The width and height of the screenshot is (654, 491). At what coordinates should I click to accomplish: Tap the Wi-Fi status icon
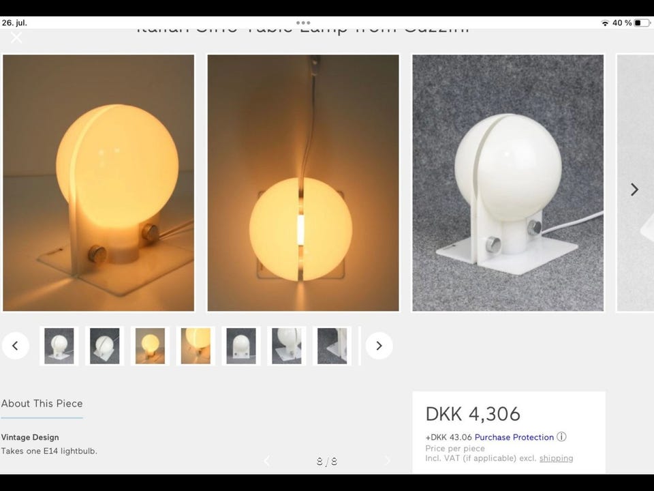pyautogui.click(x=605, y=23)
